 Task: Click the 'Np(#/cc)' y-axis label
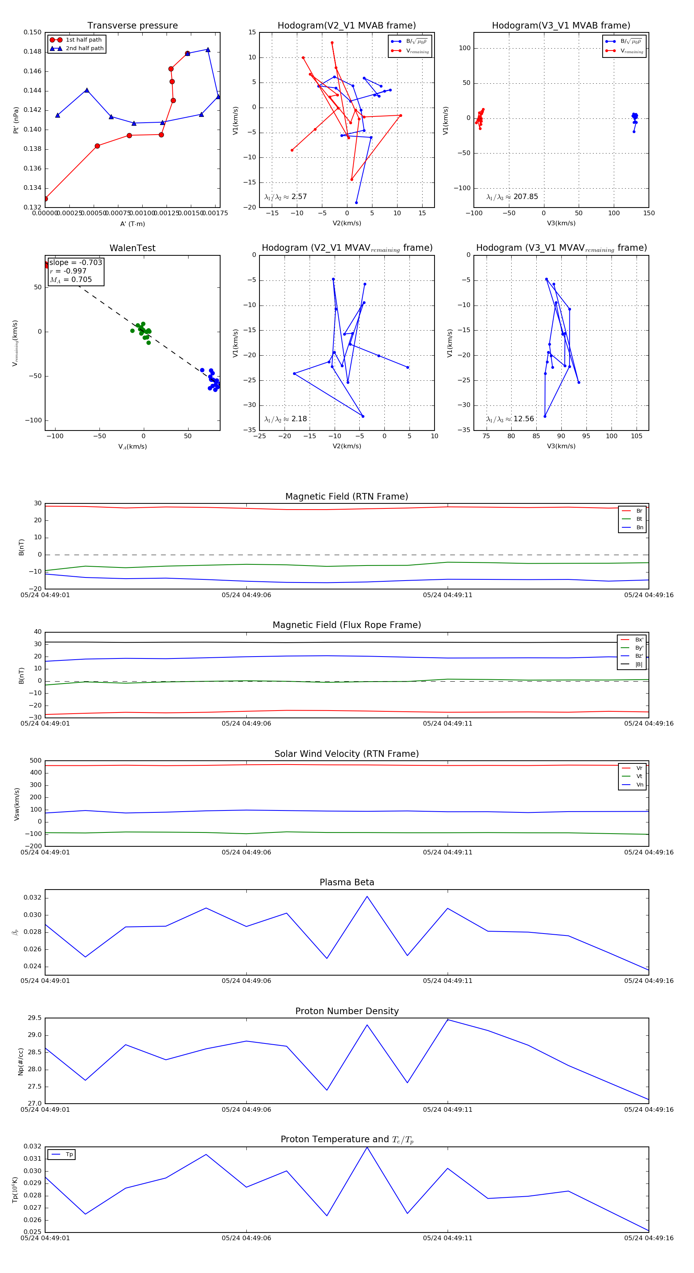20,1061
